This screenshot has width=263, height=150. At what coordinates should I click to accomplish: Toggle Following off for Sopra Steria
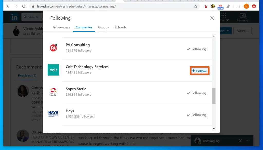pos(196,93)
